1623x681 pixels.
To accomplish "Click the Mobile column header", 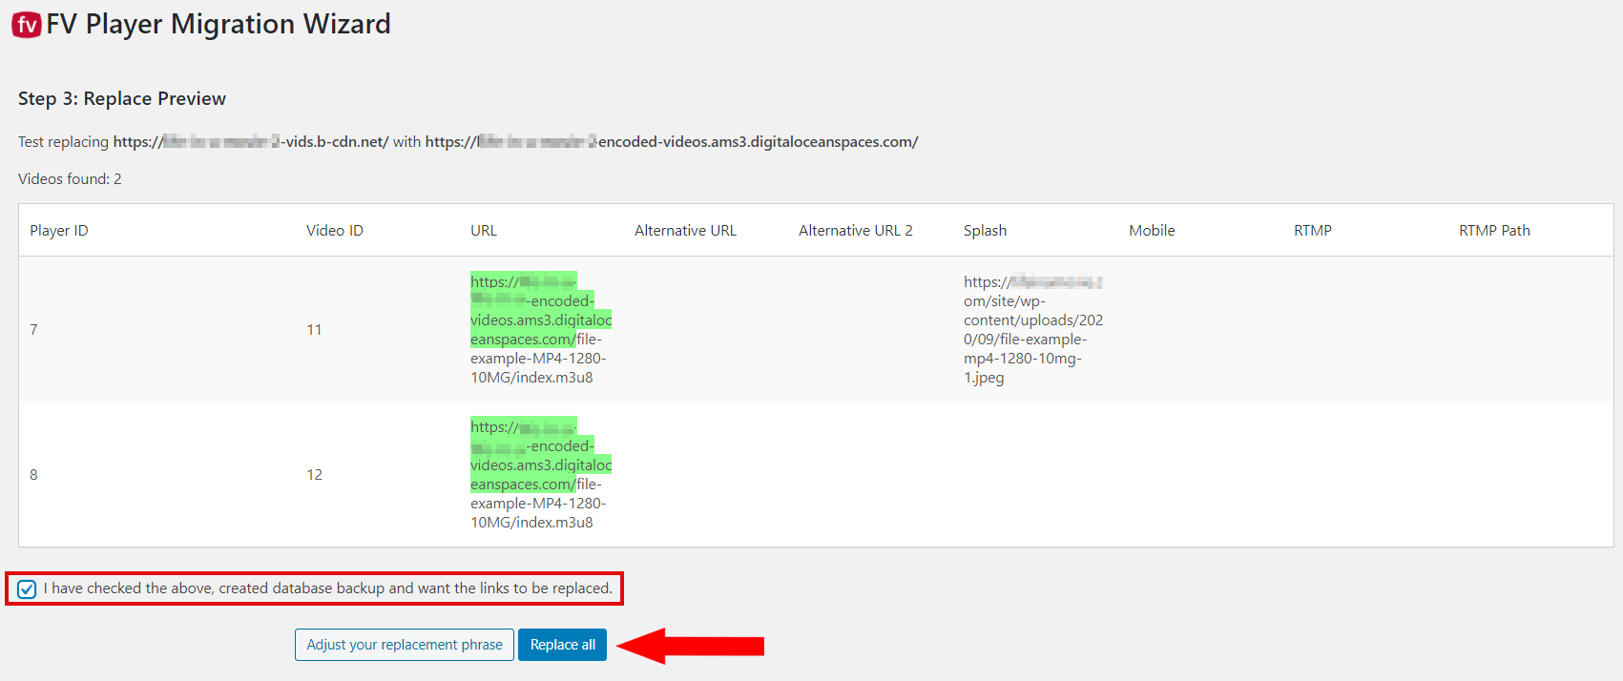I will [x=1153, y=231].
